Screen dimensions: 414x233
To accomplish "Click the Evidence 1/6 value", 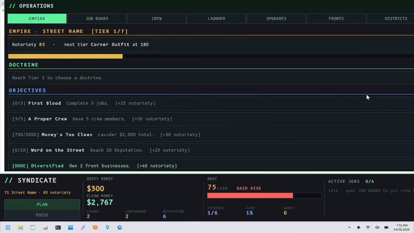I will 213,213.
